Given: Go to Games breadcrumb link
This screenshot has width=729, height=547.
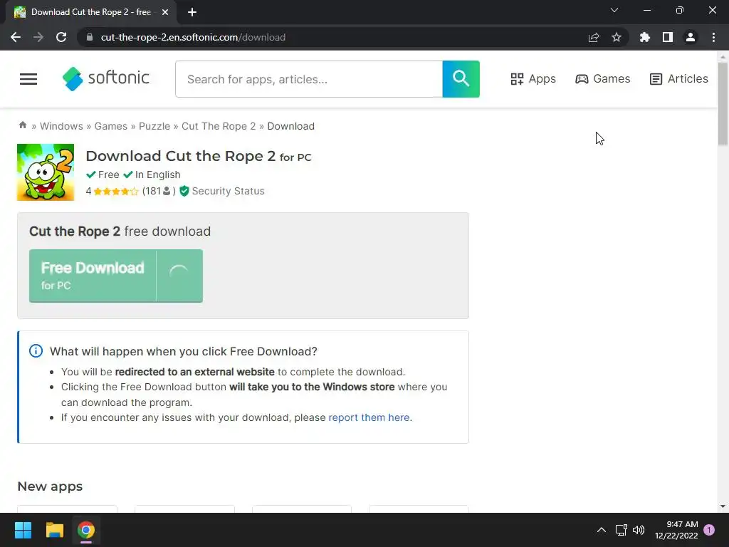Looking at the screenshot, I should pos(110,126).
